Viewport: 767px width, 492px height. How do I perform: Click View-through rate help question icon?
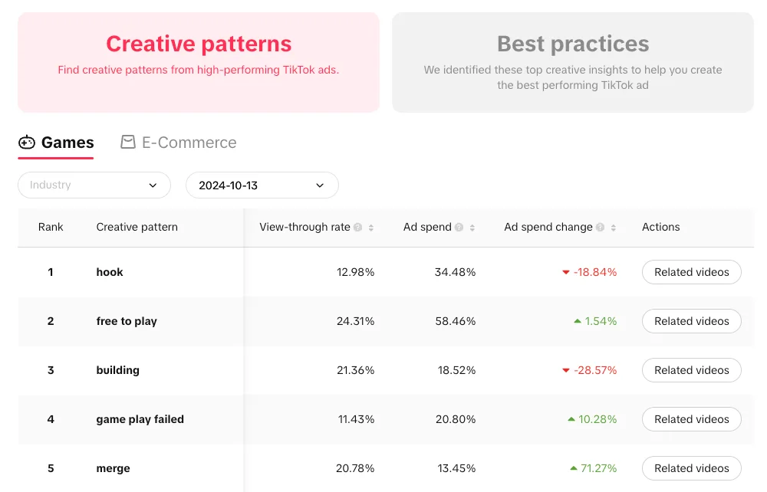[358, 227]
